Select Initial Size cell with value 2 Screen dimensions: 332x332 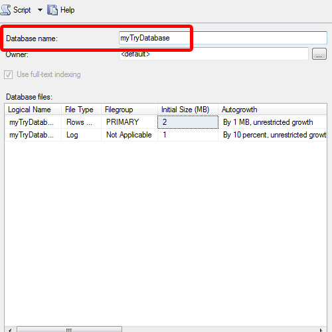[188, 122]
